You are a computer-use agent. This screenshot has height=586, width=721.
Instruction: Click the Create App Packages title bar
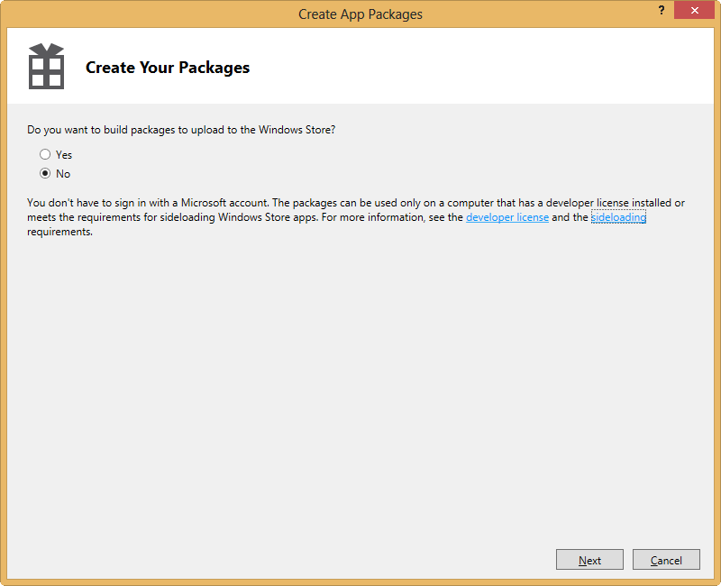[x=360, y=14]
